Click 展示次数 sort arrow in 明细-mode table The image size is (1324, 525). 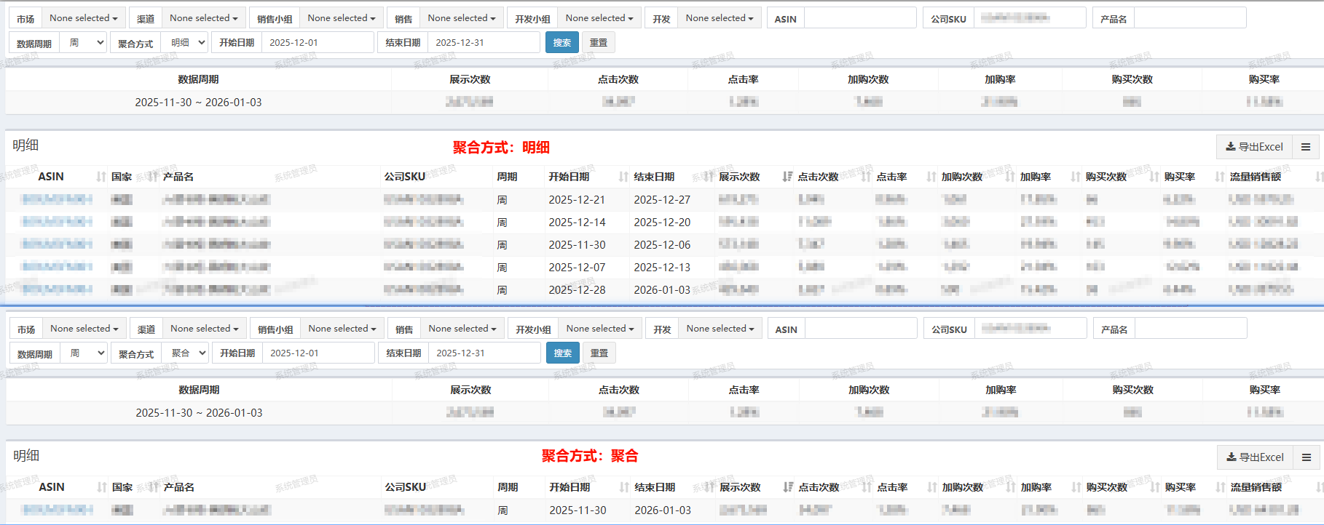click(787, 177)
